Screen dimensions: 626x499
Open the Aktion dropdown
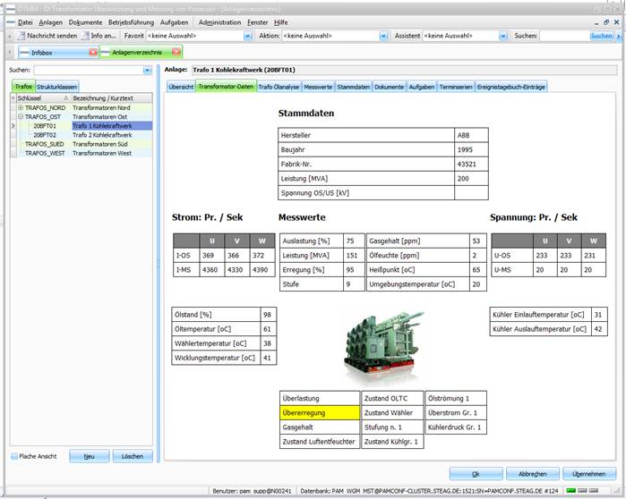point(383,36)
